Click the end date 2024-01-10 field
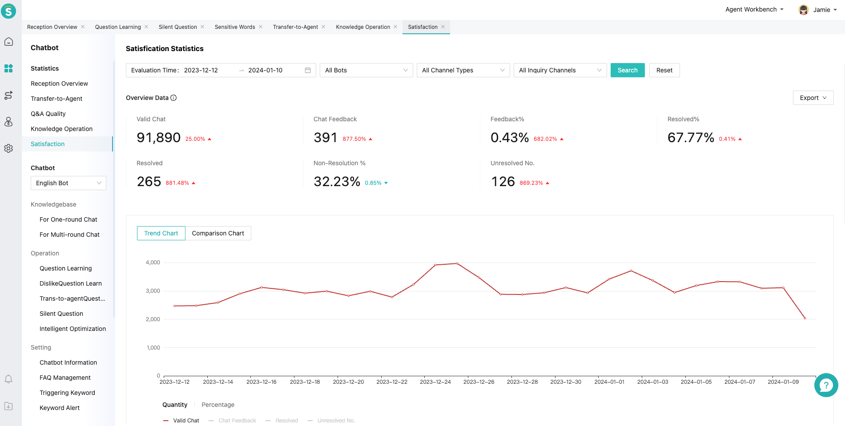The width and height of the screenshot is (845, 426). (x=266, y=70)
